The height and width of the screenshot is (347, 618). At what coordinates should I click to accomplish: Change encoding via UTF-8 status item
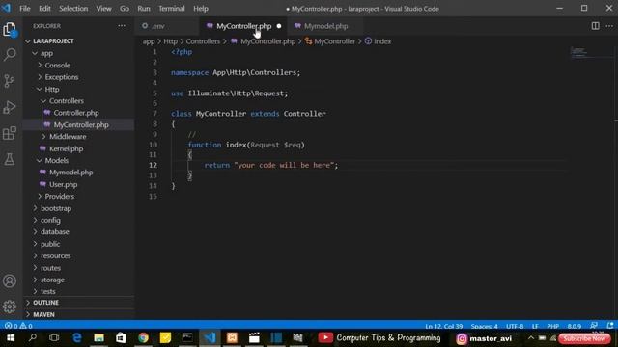click(x=515, y=326)
